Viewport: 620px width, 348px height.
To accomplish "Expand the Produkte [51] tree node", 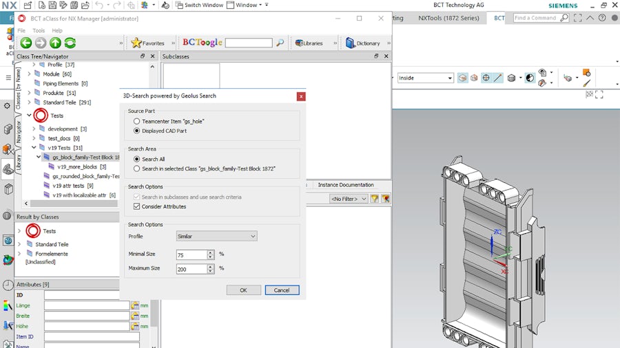I will [29, 93].
